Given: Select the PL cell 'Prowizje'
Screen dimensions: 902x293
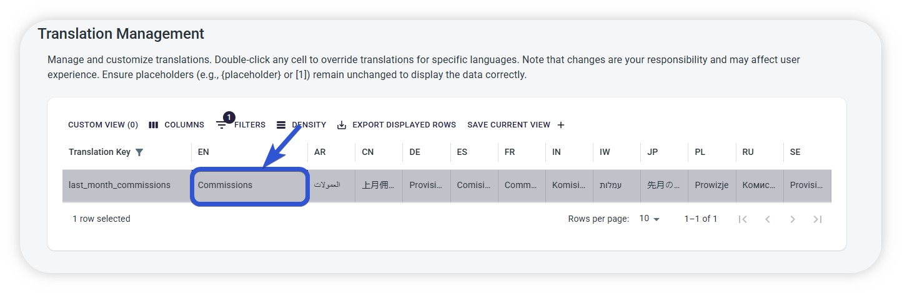Looking at the screenshot, I should click(x=711, y=186).
